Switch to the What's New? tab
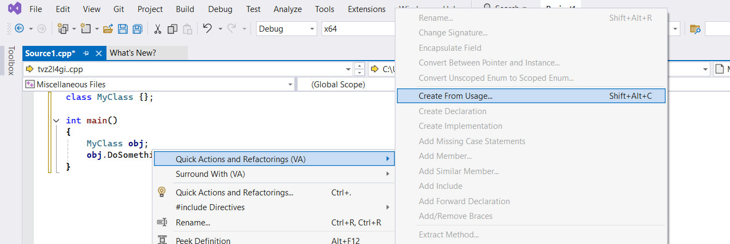 click(x=133, y=53)
